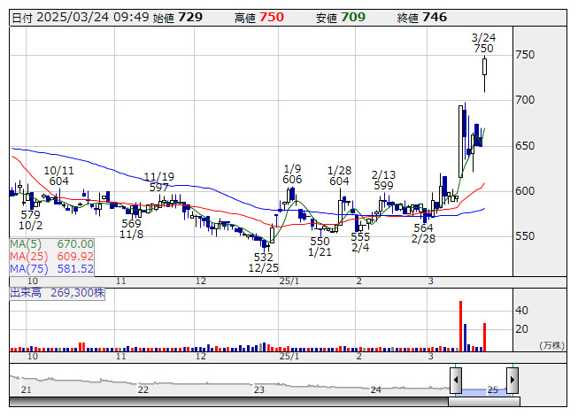Click year 24 in the overview strip

coord(376,389)
